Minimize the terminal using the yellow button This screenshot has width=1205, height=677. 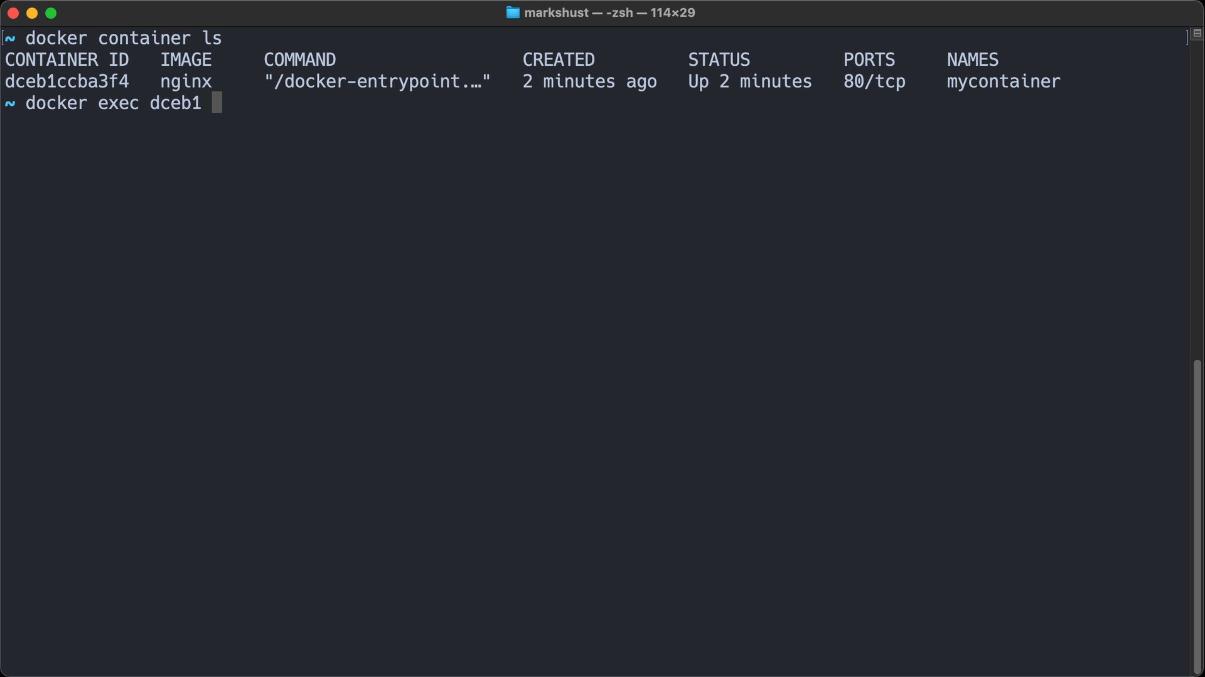coord(32,13)
